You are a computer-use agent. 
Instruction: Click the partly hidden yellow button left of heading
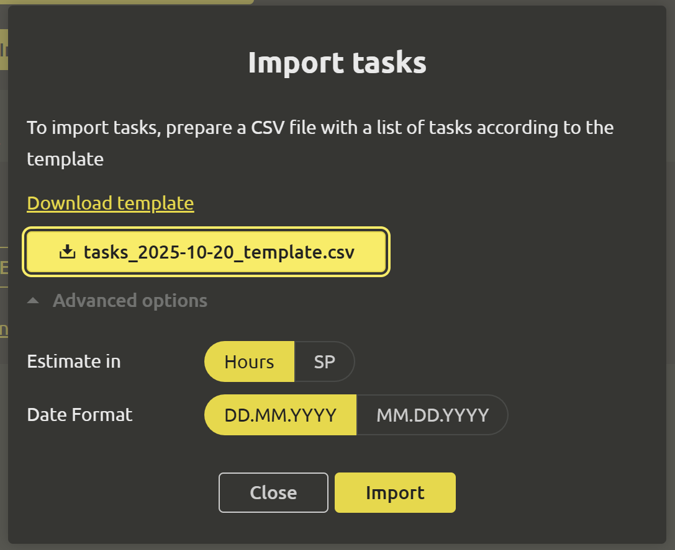[x=3, y=50]
